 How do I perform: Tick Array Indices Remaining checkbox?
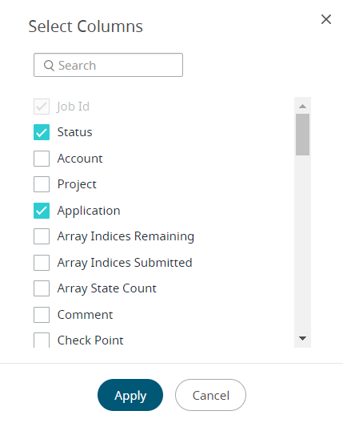(x=42, y=236)
